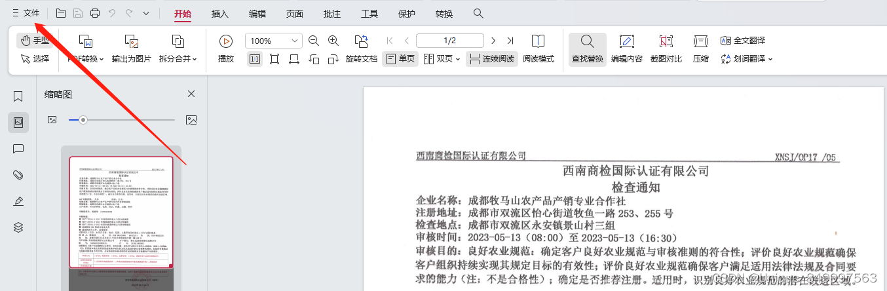Image resolution: width=887 pixels, height=291 pixels.
Task: Toggle the 1:1 actual size button
Action: (255, 59)
